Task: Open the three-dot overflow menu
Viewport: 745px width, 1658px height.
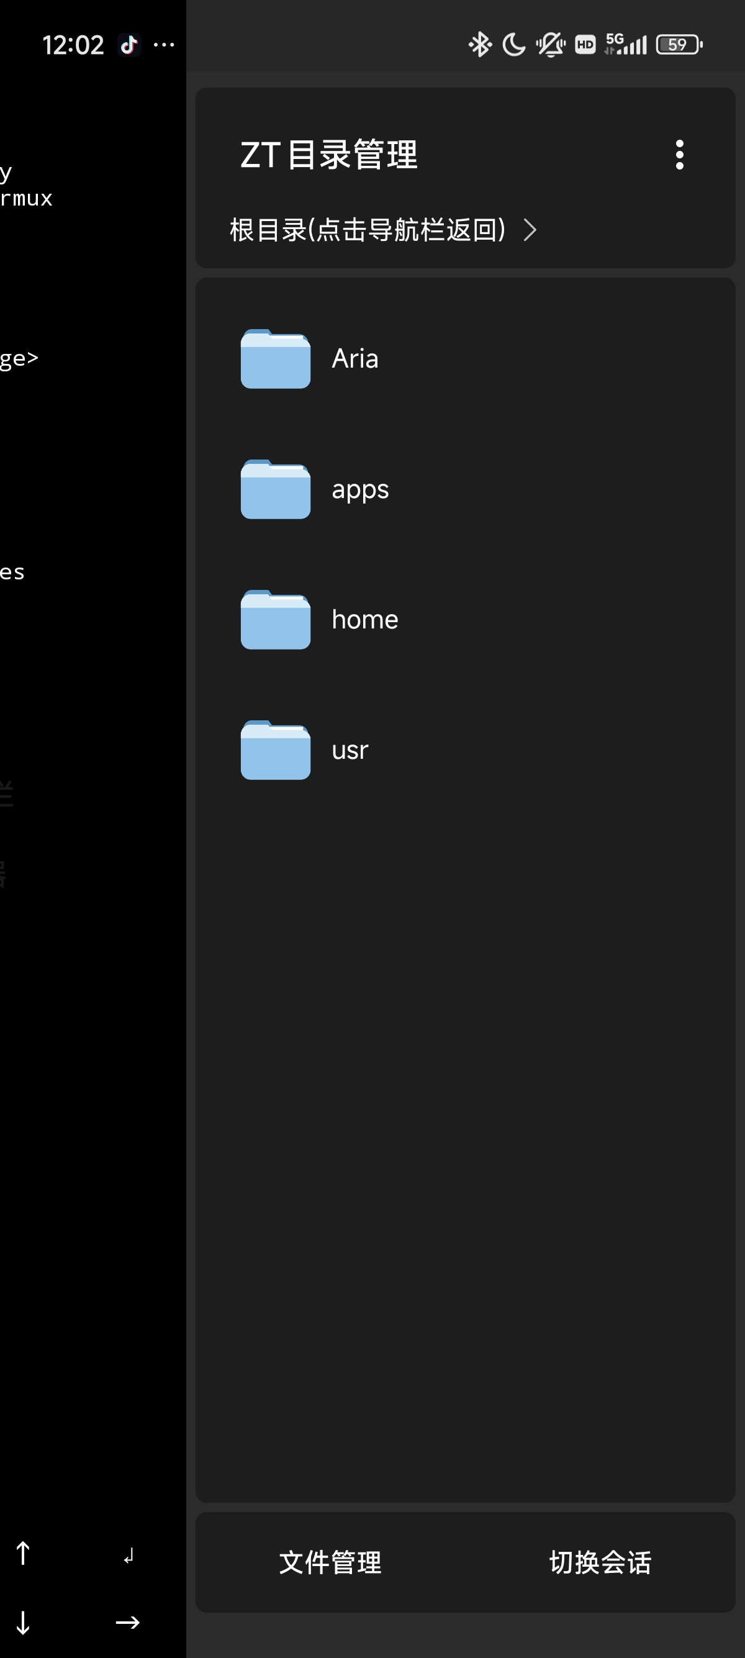Action: point(679,155)
